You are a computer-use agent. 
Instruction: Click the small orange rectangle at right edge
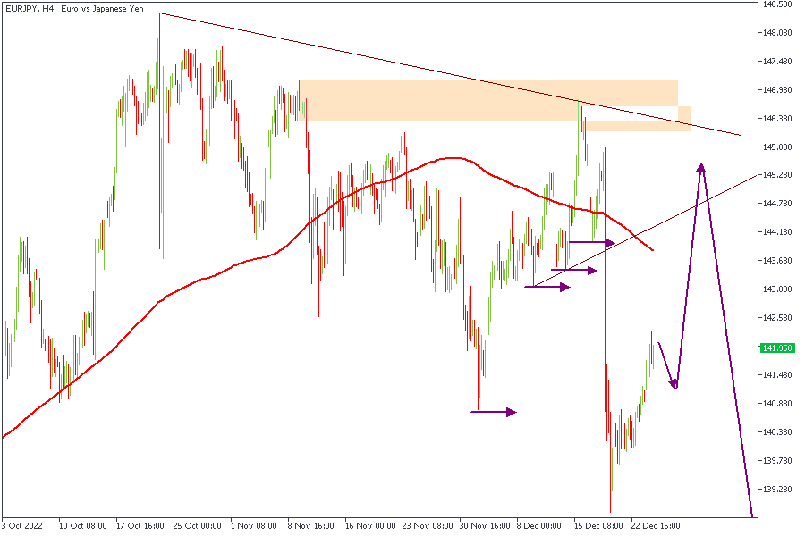click(684, 118)
